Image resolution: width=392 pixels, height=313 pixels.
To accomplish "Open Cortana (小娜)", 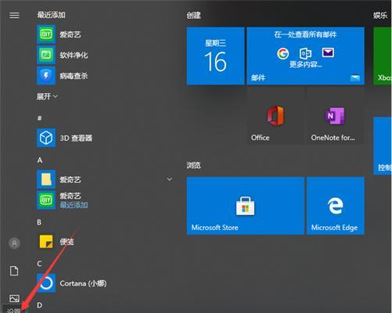I will [x=104, y=283].
